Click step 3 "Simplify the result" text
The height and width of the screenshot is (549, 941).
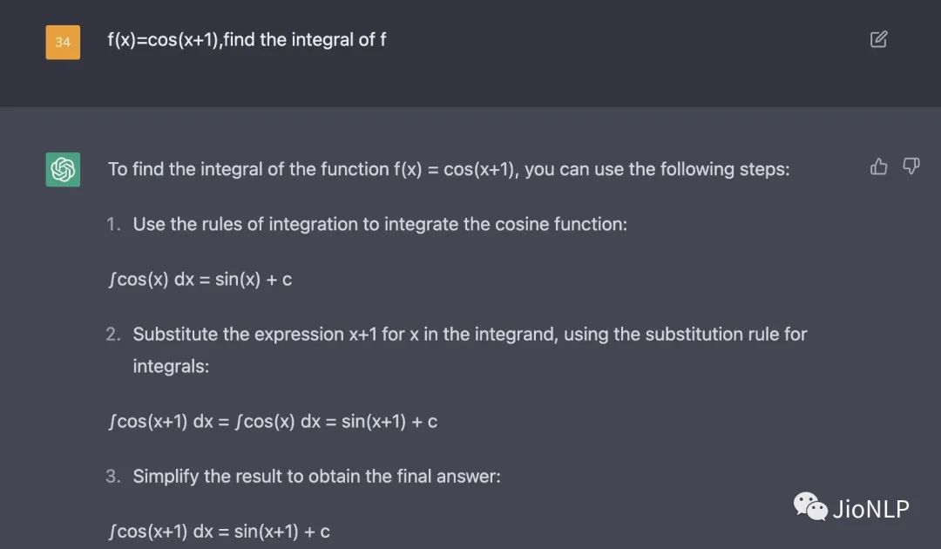(x=316, y=477)
